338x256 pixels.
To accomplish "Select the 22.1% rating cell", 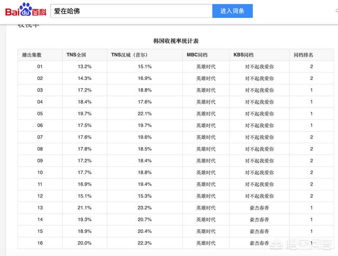I will pos(145,114).
